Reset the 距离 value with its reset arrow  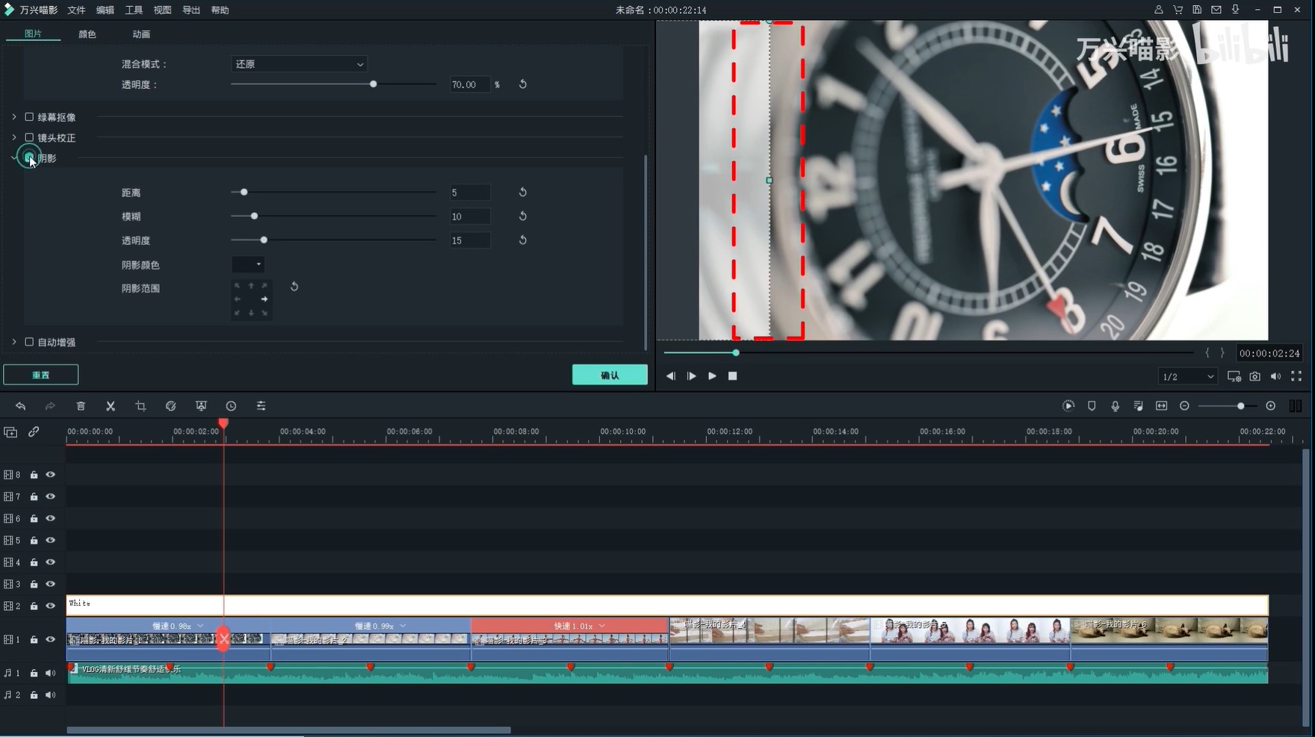pos(523,193)
